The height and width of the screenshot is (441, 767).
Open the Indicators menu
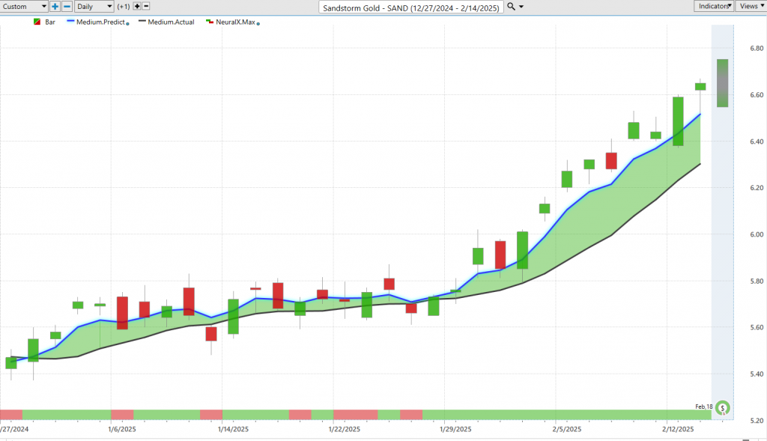[x=714, y=6]
